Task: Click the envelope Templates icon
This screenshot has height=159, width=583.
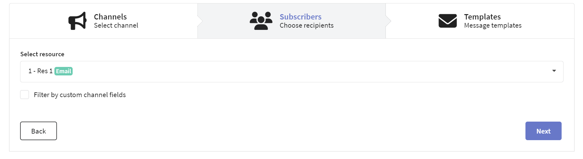Action: (447, 21)
